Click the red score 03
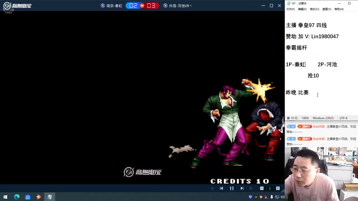This screenshot has height=201, width=358. click(151, 6)
